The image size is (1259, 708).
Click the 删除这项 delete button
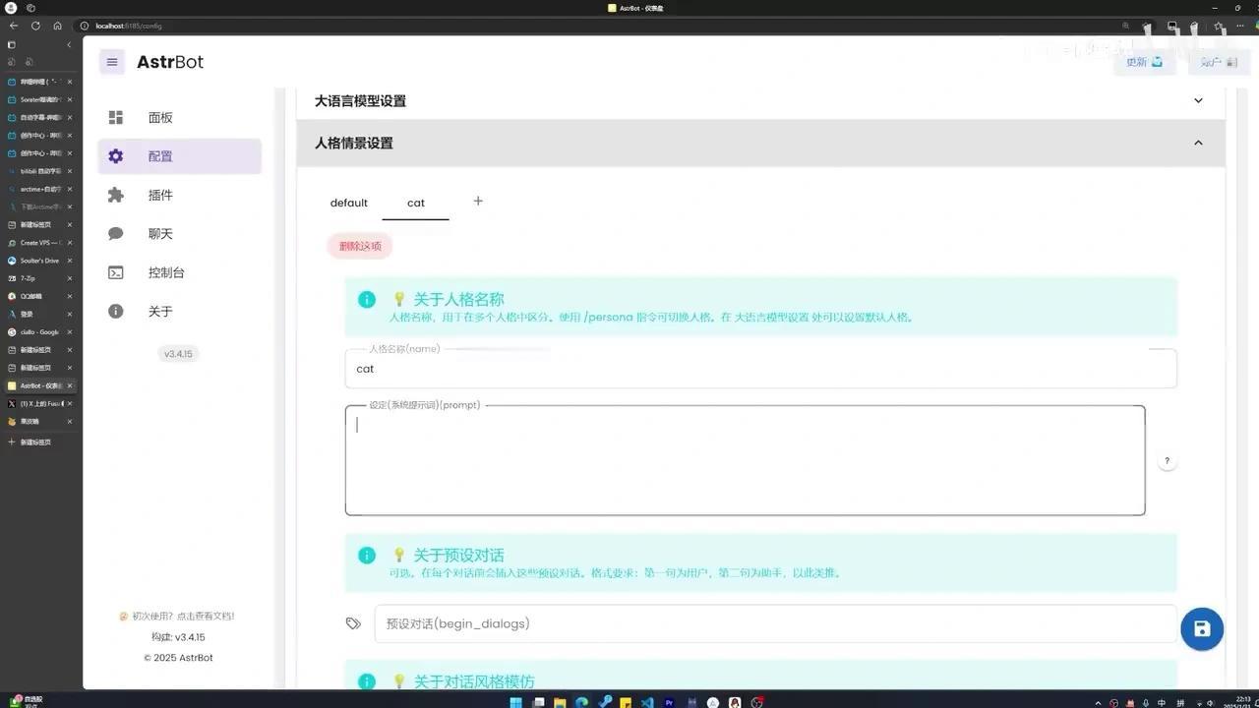coord(360,246)
